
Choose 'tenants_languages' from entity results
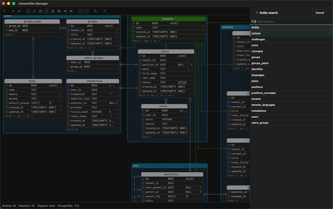[262, 104]
